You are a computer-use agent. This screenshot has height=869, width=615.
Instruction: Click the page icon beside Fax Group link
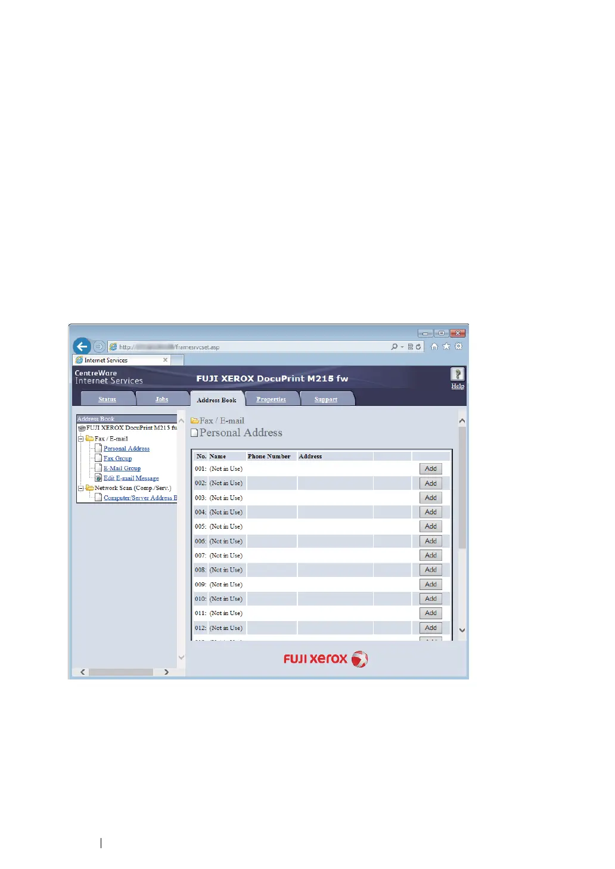(98, 458)
